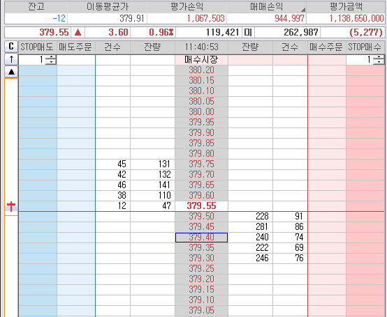Viewport: 387px width, 317px height.
Task: Click the bid quantity 281
Action: coord(262,226)
